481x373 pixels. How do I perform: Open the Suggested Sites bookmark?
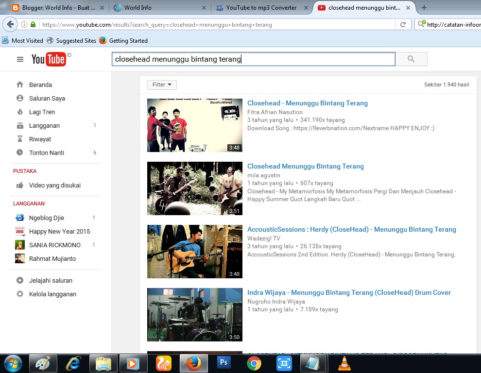(71, 40)
